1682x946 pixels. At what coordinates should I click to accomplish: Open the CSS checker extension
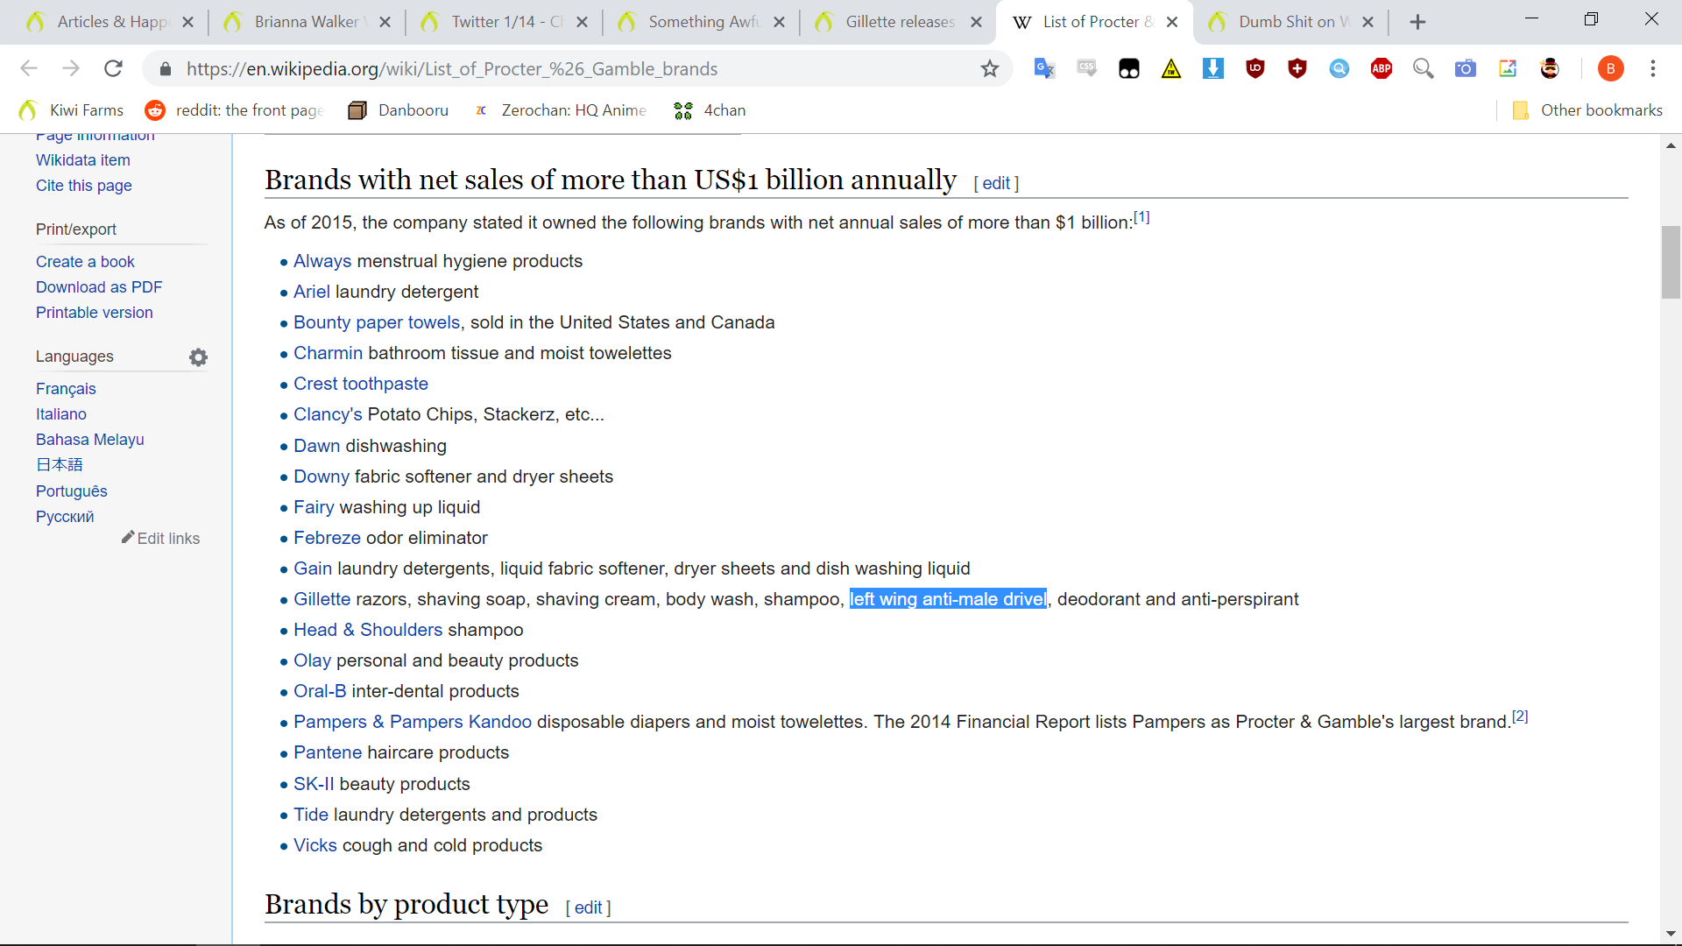[x=1086, y=68]
